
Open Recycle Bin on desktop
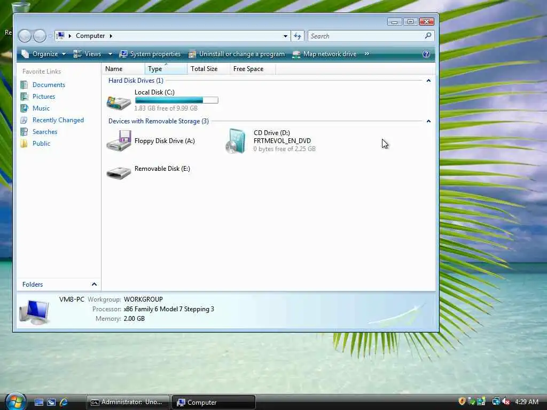(x=21, y=6)
